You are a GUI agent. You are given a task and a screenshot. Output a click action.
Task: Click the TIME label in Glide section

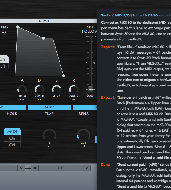[49, 114]
